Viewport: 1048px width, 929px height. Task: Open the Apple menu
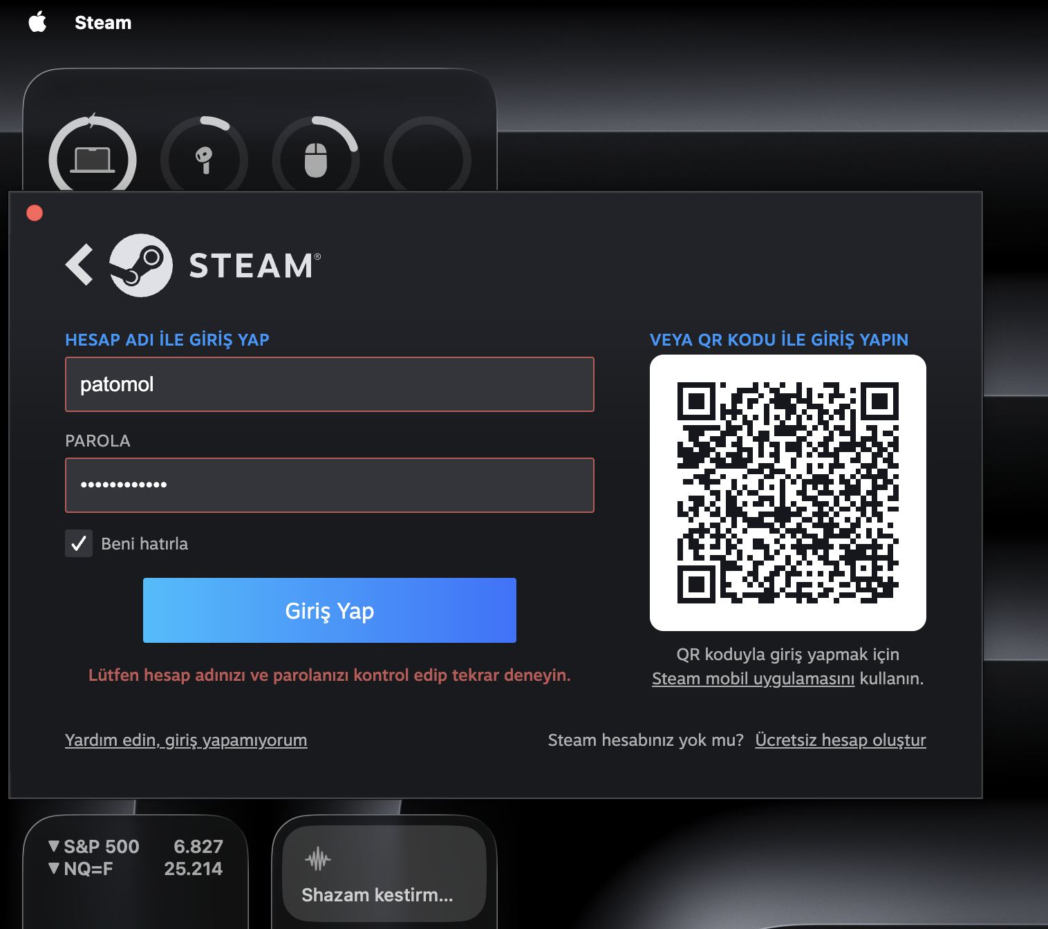coord(37,22)
